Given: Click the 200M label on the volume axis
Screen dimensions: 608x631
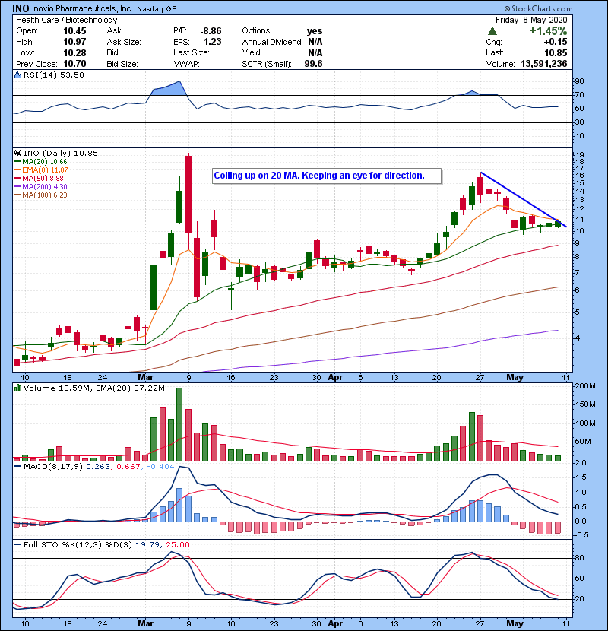Looking at the screenshot, I should [585, 386].
